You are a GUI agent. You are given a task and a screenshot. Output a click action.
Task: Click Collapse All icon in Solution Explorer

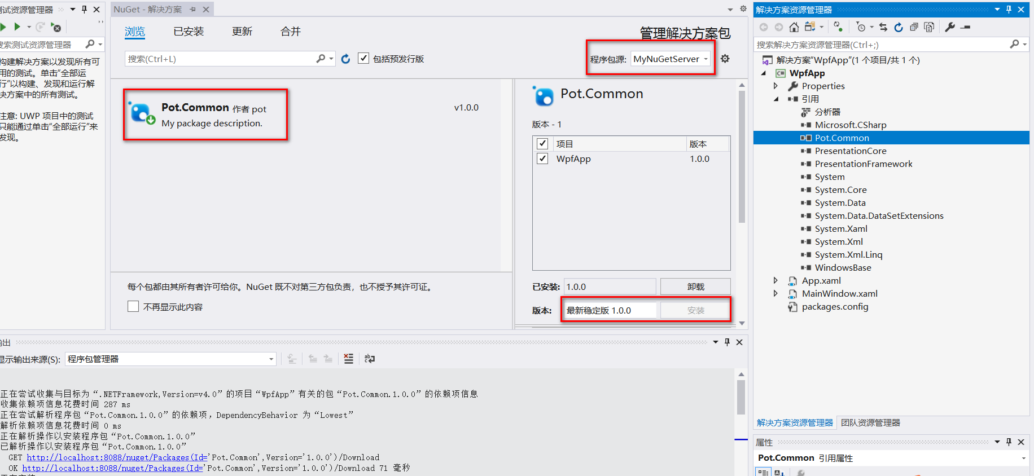[914, 27]
